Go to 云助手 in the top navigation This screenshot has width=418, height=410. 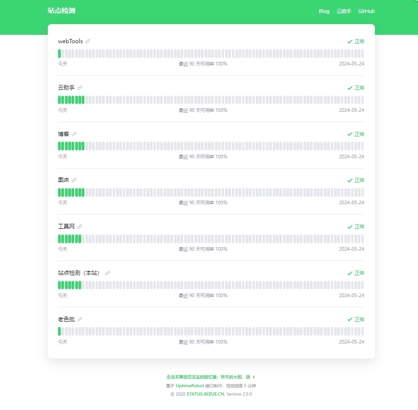pyautogui.click(x=344, y=11)
